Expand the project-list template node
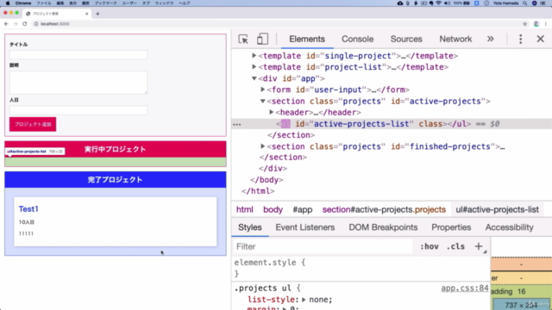This screenshot has height=310, width=552. [x=254, y=67]
